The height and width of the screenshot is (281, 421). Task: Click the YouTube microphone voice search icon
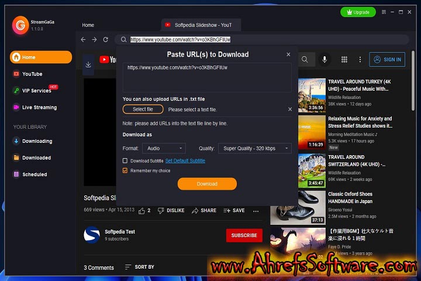point(325,59)
